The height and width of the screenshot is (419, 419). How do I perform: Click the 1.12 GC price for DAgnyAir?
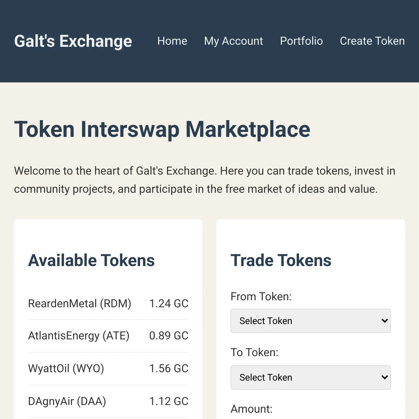tap(169, 401)
